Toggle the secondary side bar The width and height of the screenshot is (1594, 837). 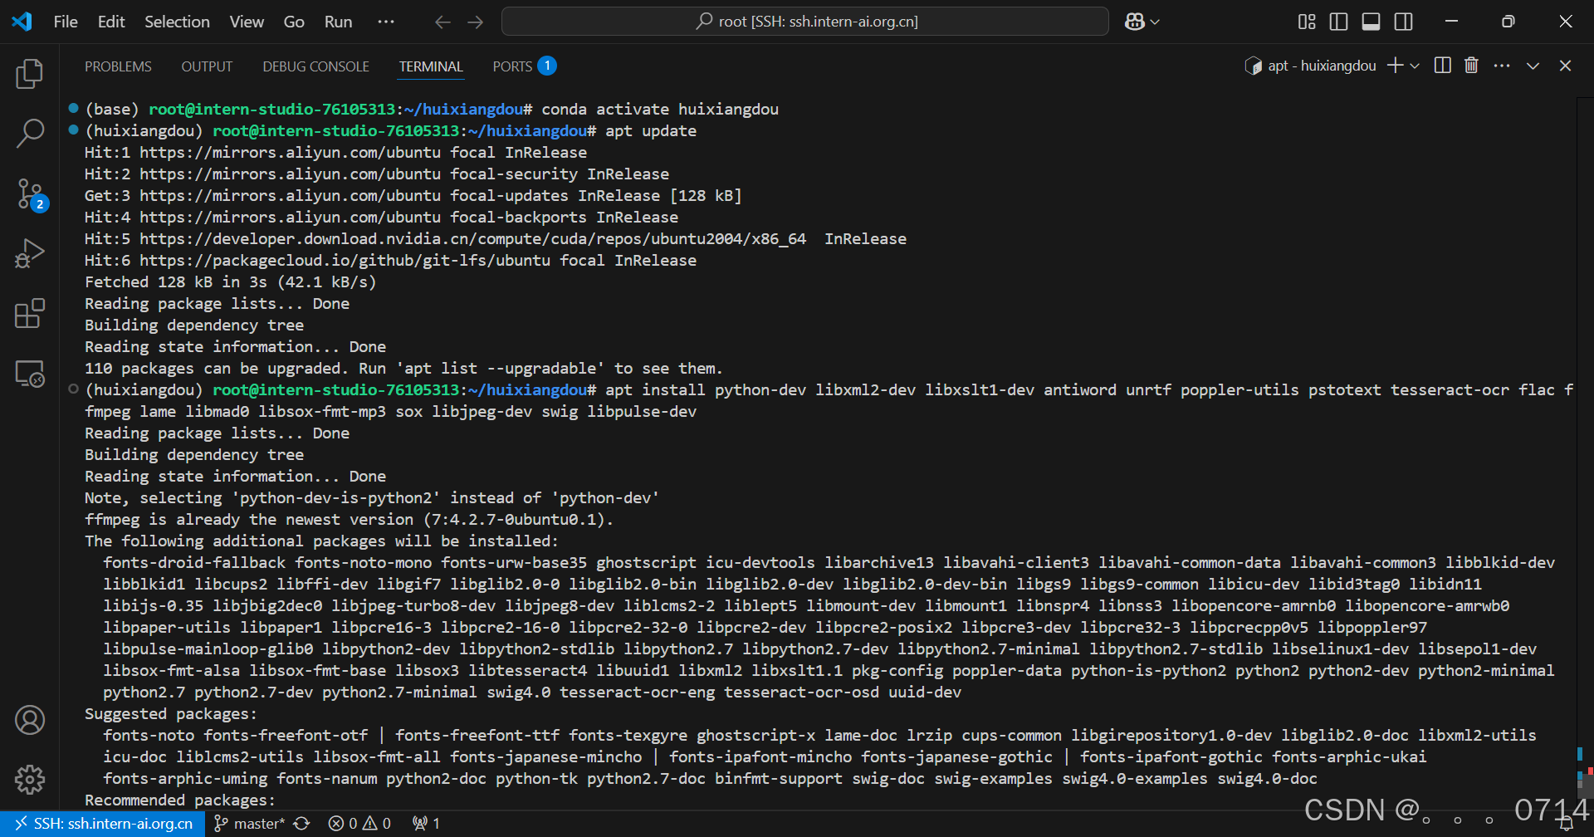tap(1404, 22)
